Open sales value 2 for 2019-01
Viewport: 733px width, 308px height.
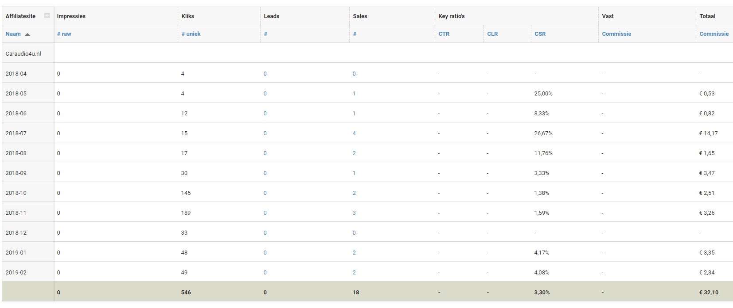[x=354, y=253]
